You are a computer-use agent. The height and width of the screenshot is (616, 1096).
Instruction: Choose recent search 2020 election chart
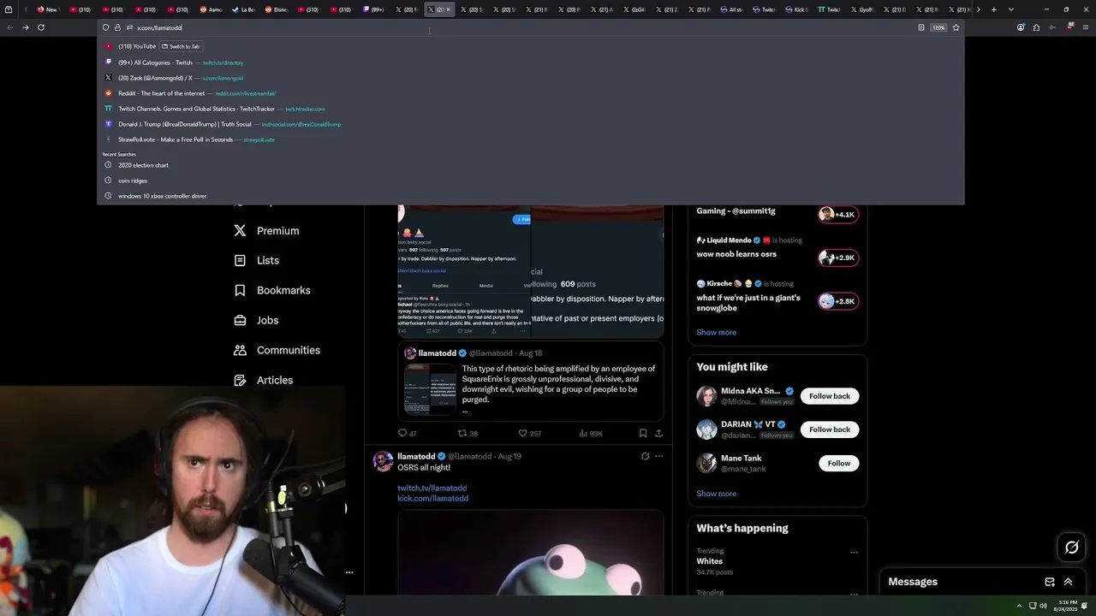coord(530,165)
